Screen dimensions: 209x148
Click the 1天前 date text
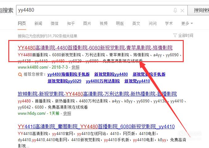(54, 114)
